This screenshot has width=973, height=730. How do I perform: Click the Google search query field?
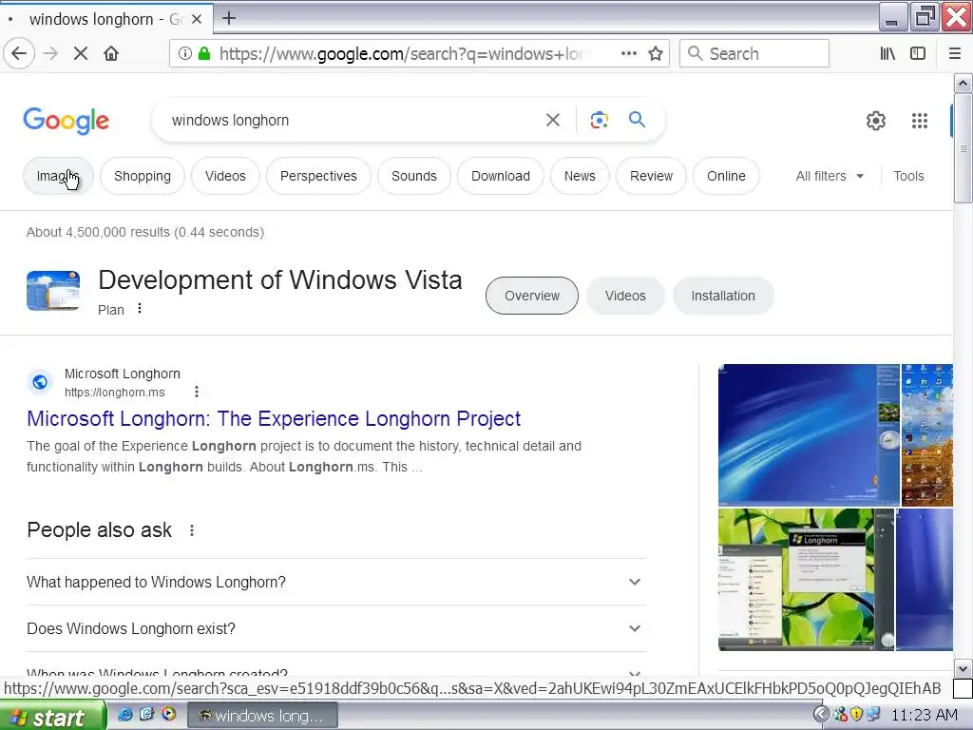351,120
